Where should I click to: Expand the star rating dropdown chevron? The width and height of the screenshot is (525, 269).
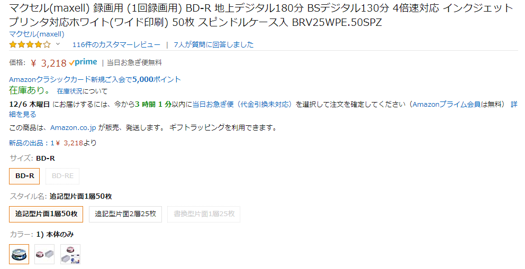click(x=58, y=44)
